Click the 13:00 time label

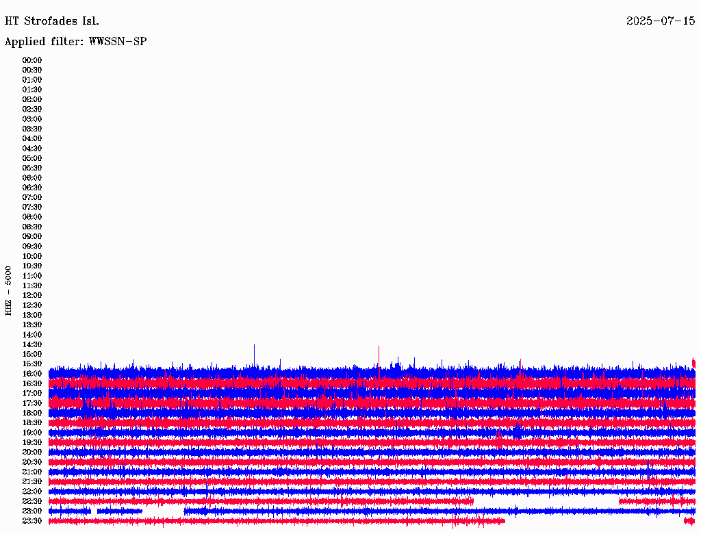pos(32,316)
